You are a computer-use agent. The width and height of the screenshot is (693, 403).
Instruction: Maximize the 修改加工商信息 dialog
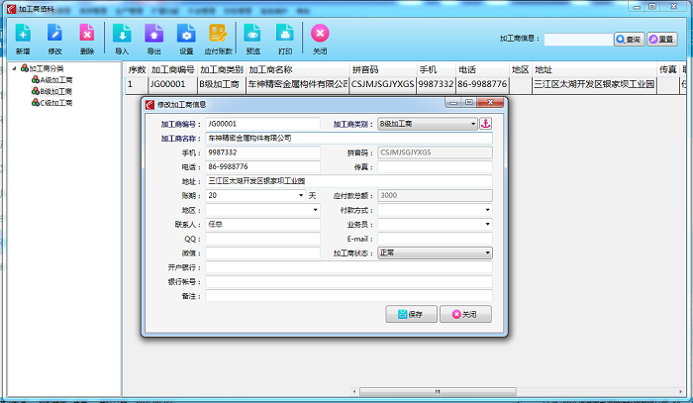coord(469,103)
